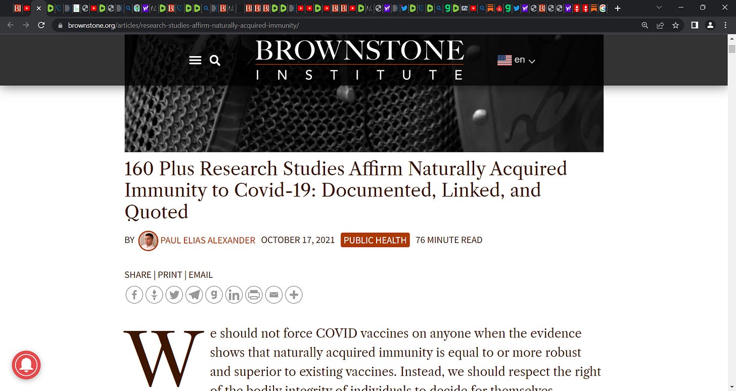
Task: Open Chrome tab search chevron
Action: point(659,8)
